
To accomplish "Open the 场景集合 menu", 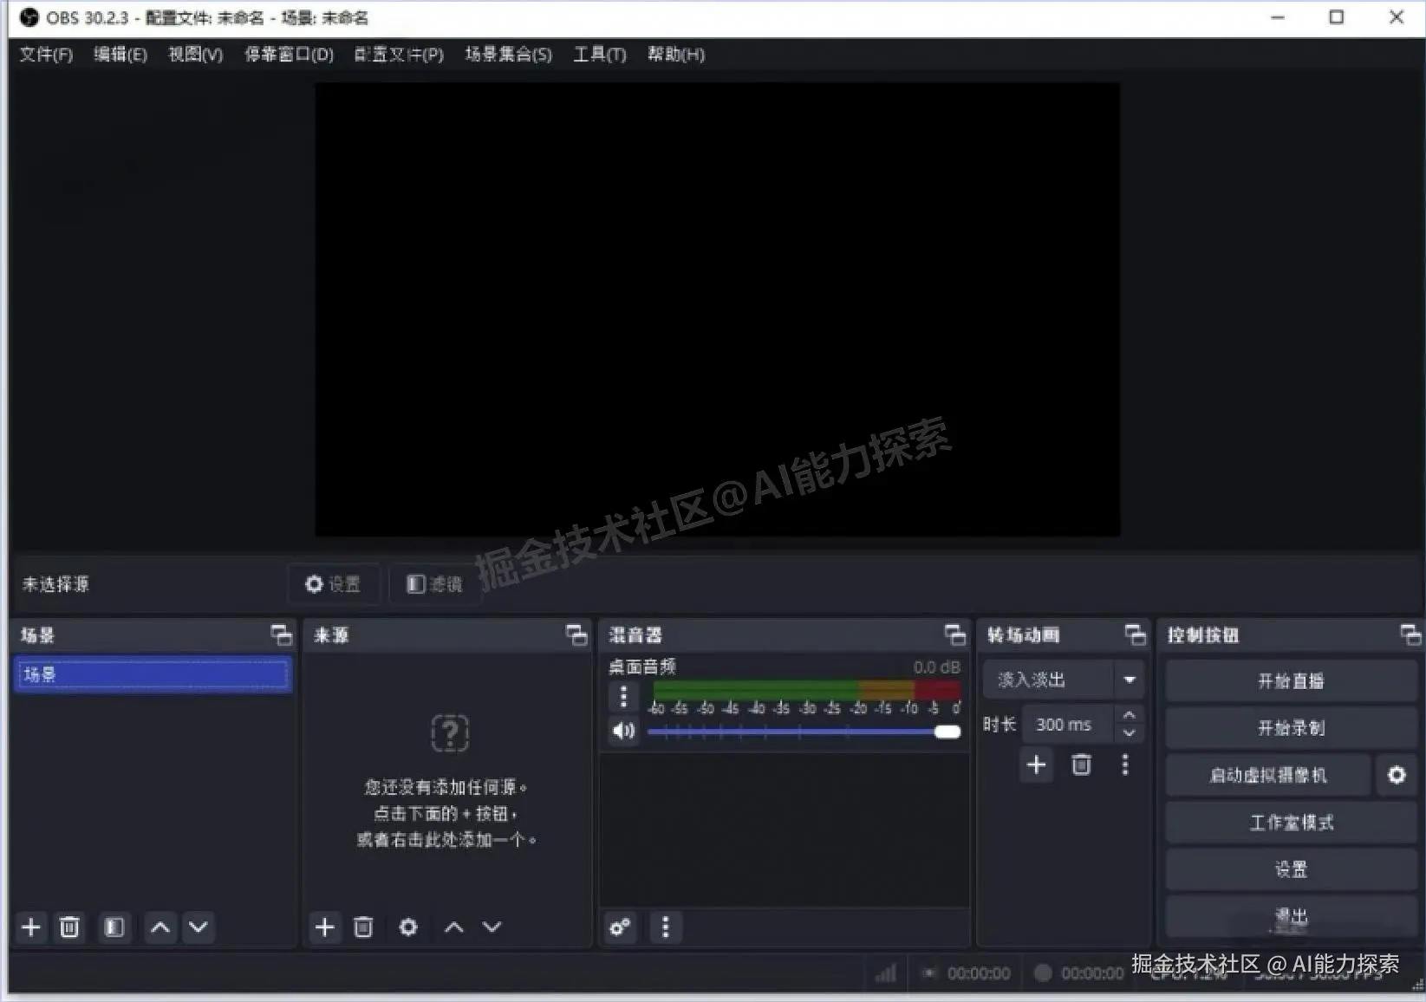I will 507,54.
